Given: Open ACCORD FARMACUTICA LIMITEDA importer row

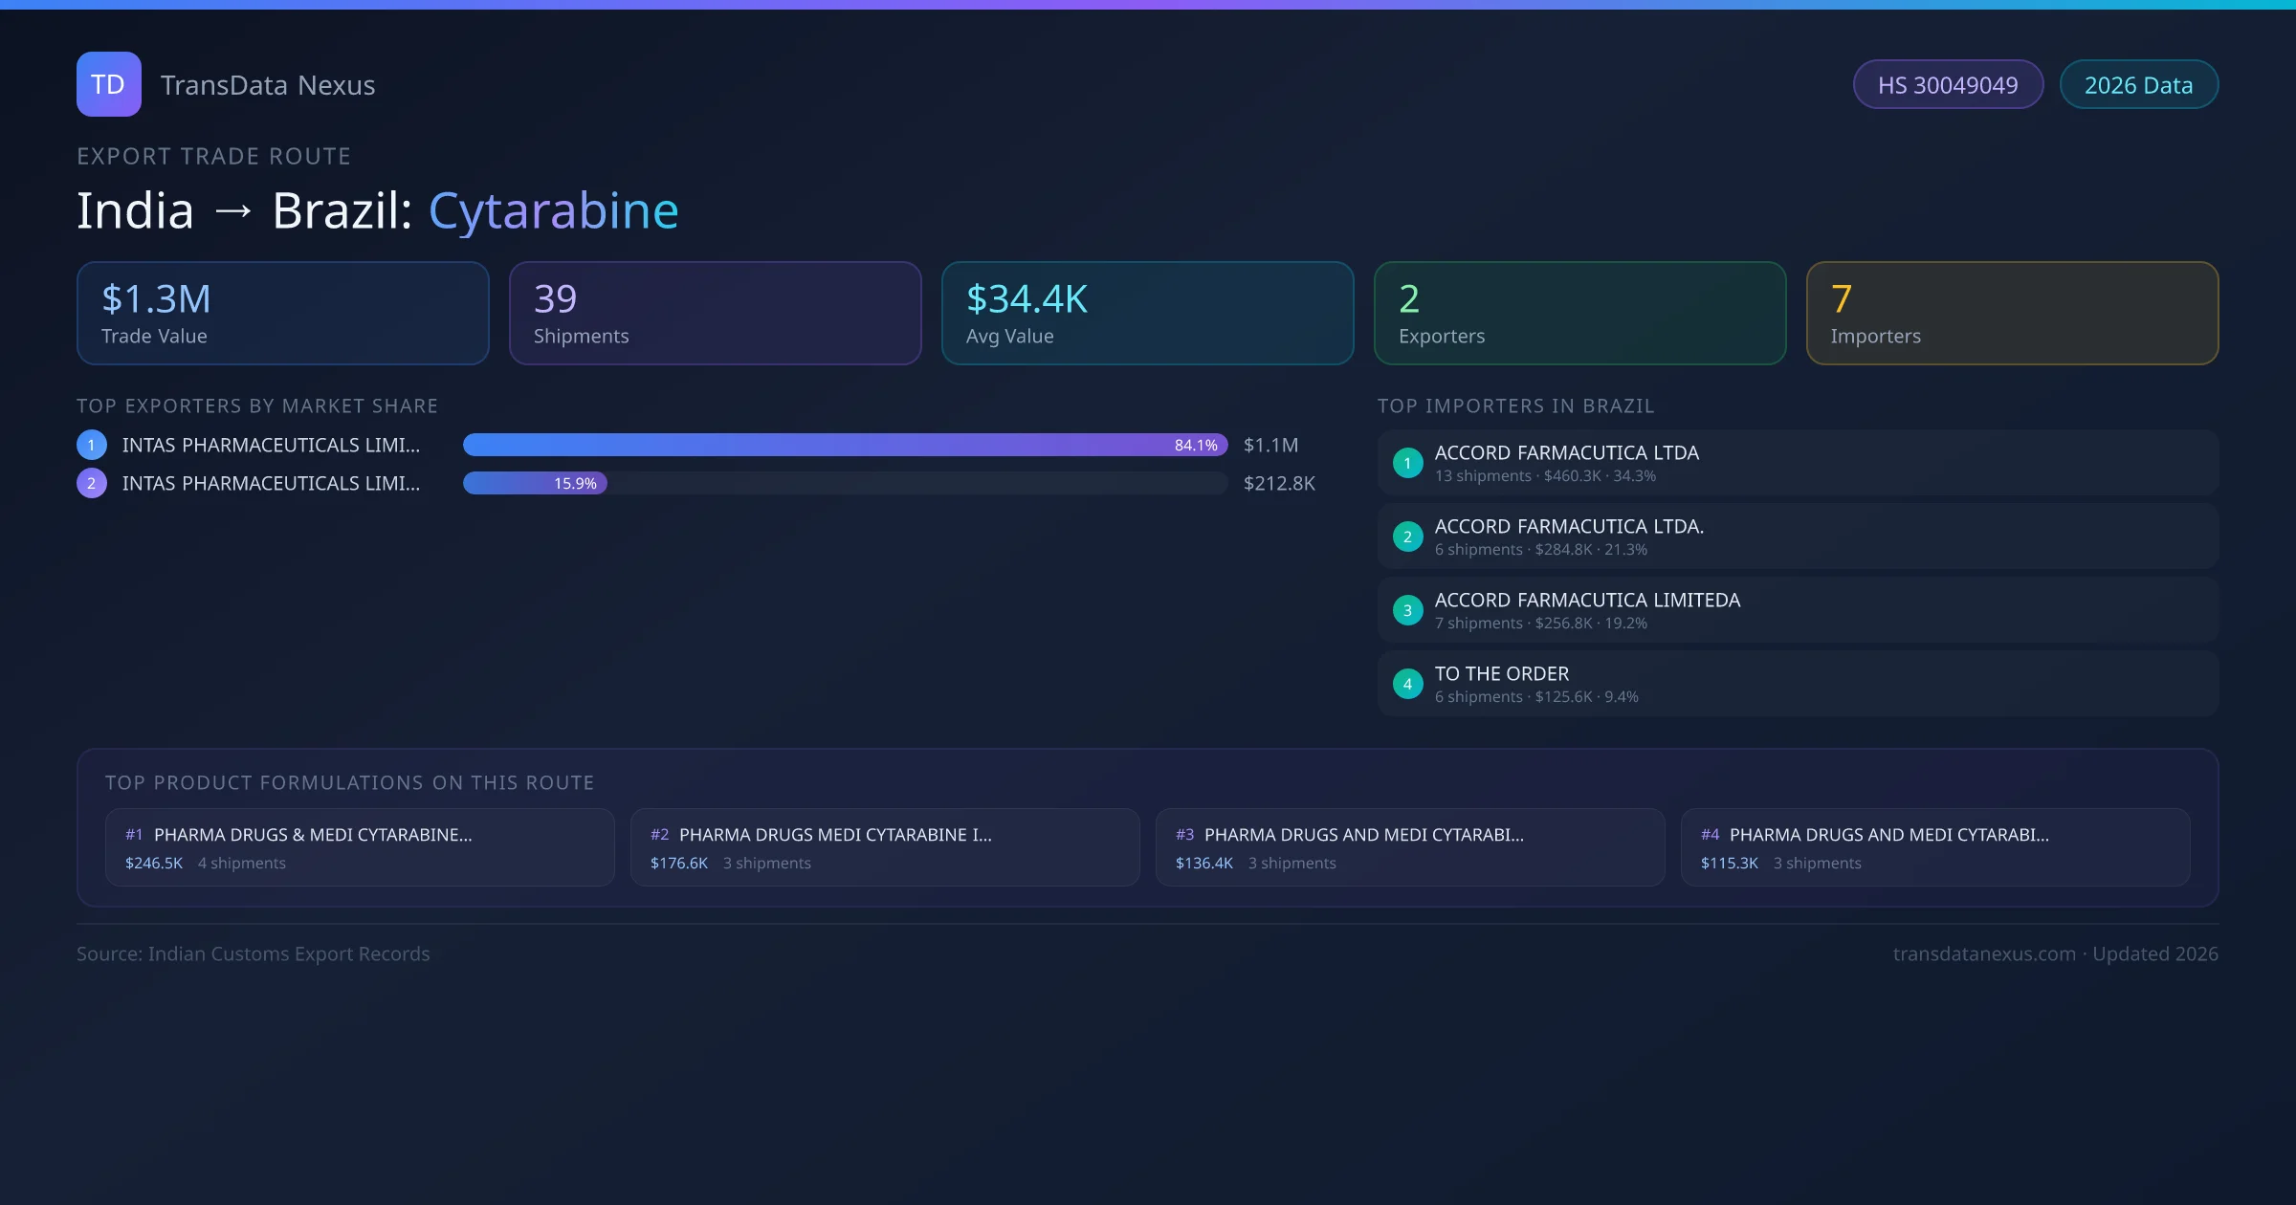Looking at the screenshot, I should (x=1798, y=610).
